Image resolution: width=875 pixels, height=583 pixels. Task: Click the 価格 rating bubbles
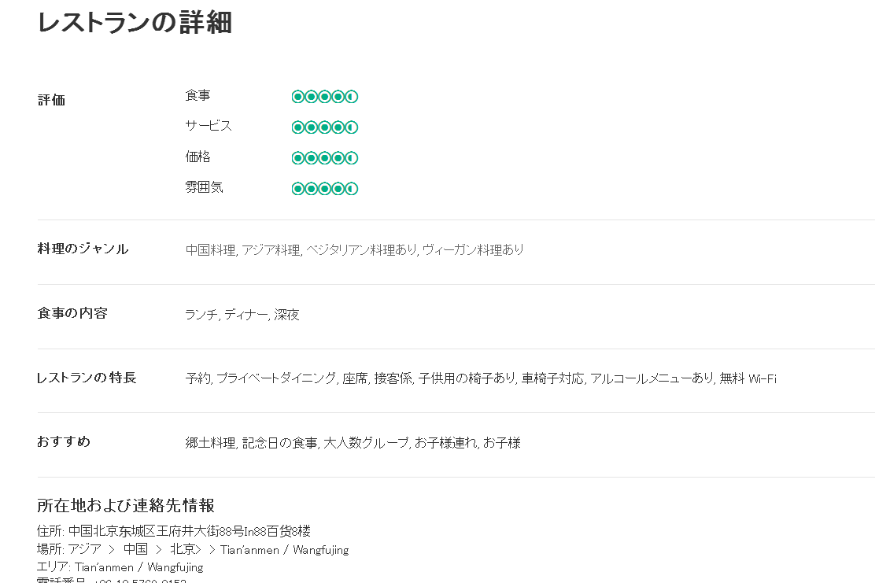324,158
